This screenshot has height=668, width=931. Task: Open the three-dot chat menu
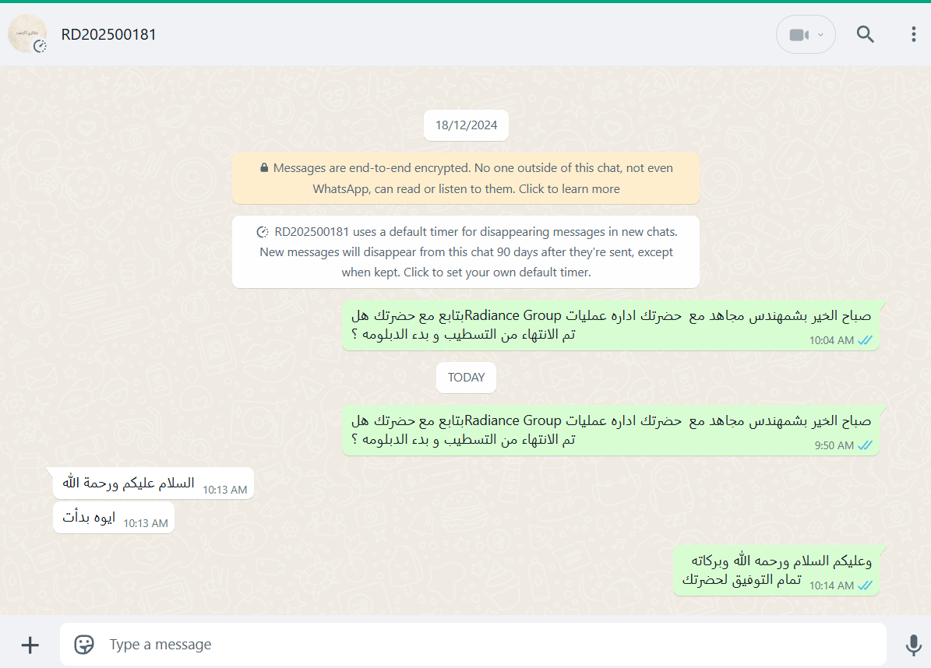[x=913, y=34]
